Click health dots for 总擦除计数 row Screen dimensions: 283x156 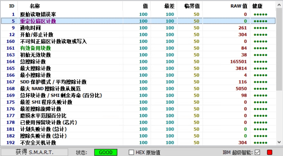[260, 62]
